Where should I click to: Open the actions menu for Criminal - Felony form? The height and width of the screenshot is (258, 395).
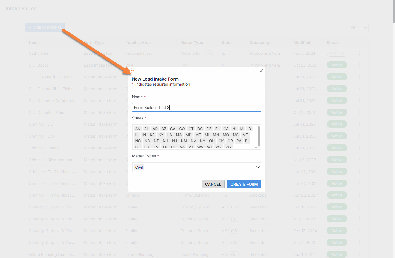[359, 148]
